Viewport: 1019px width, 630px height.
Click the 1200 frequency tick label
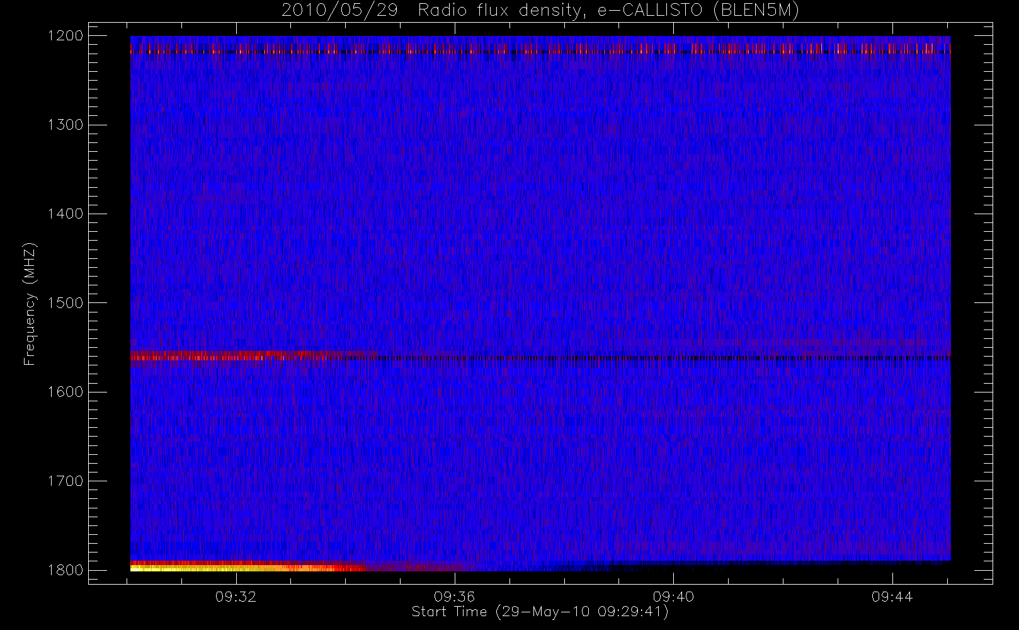[x=65, y=36]
